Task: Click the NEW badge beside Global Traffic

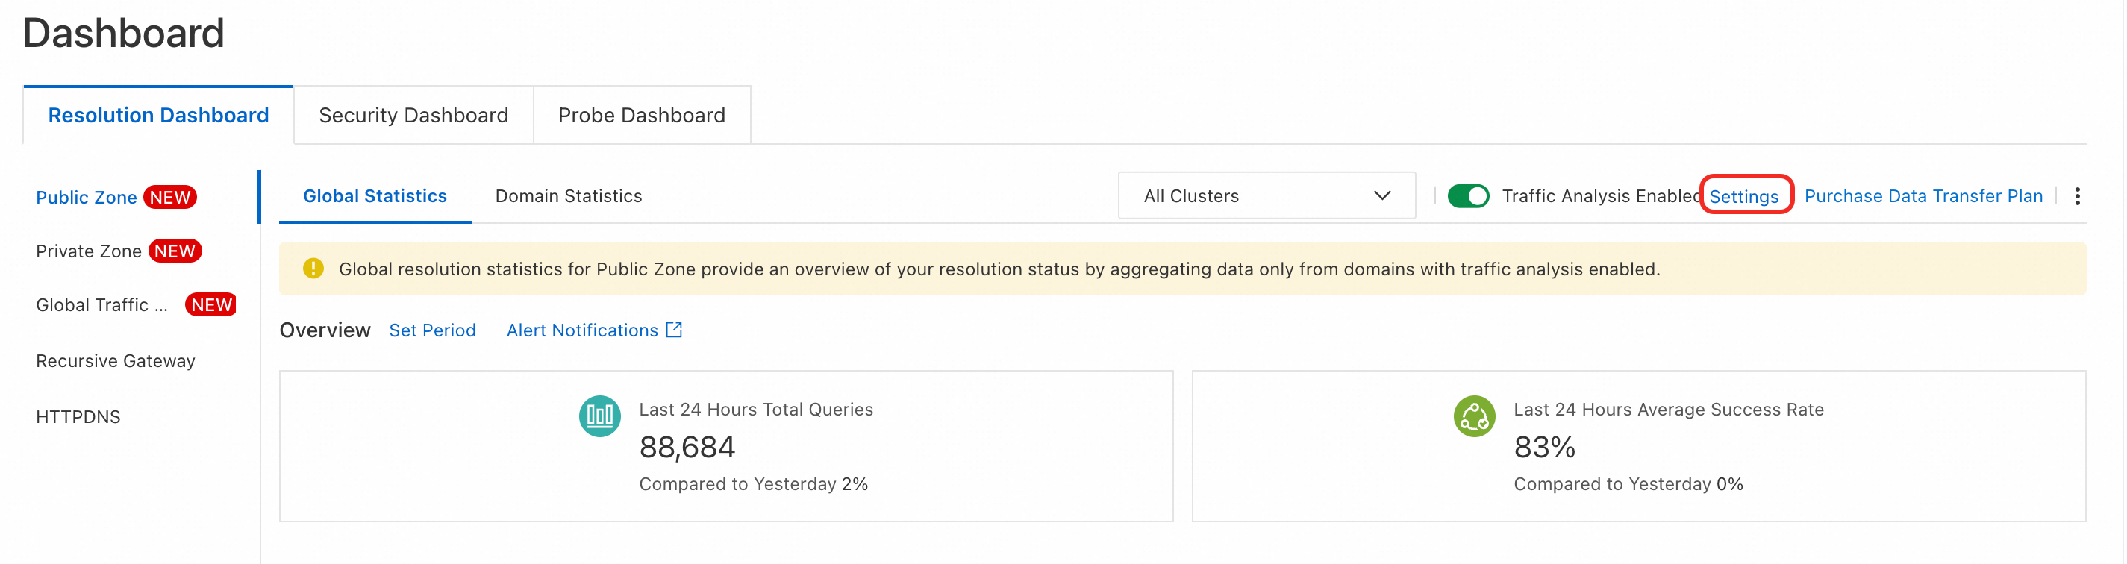Action: click(x=211, y=304)
